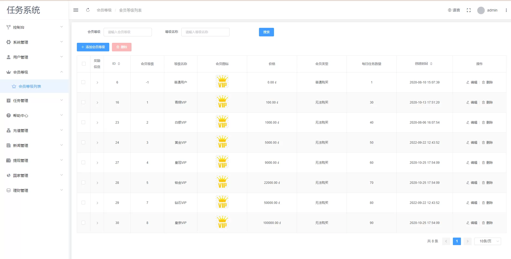The height and width of the screenshot is (259, 511).
Task: Click the refresh page icon
Action: tap(88, 10)
